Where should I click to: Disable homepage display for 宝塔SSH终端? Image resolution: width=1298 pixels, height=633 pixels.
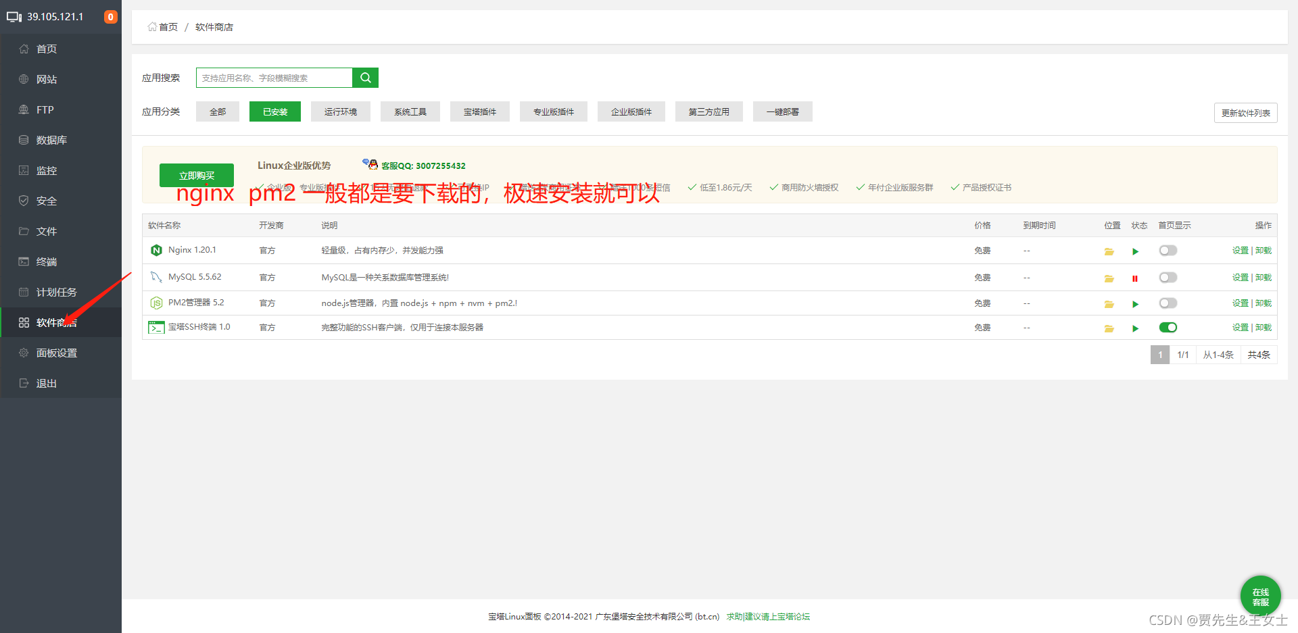[x=1168, y=328]
